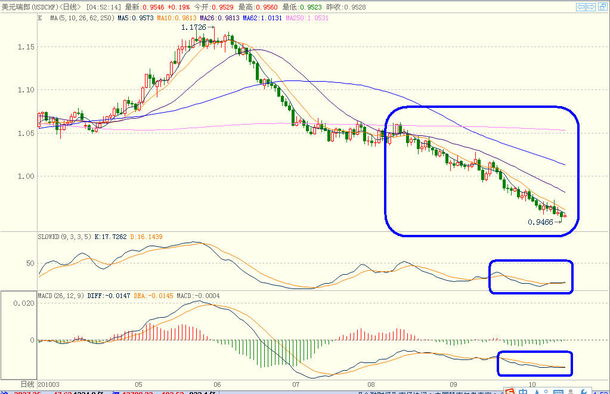Select the MA5:0.9573 legend value
The image size is (610, 394).
click(135, 18)
